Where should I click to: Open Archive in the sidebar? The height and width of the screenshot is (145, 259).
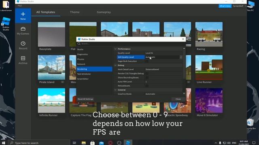tap(23, 60)
